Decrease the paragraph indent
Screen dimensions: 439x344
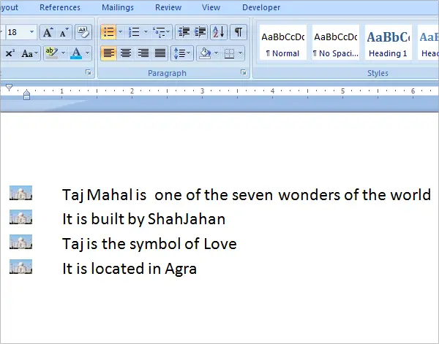(184, 32)
